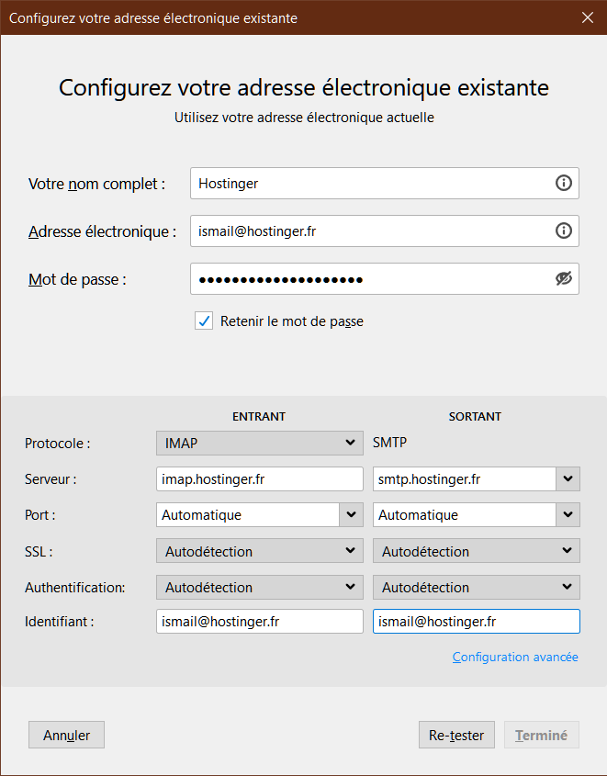Screen dimensions: 607x776
Task: Uncheck 'Retenir le mot de passe'
Action: pos(203,321)
